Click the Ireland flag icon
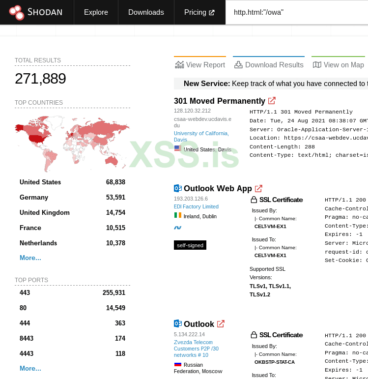This screenshot has height=379, width=368. (177, 215)
